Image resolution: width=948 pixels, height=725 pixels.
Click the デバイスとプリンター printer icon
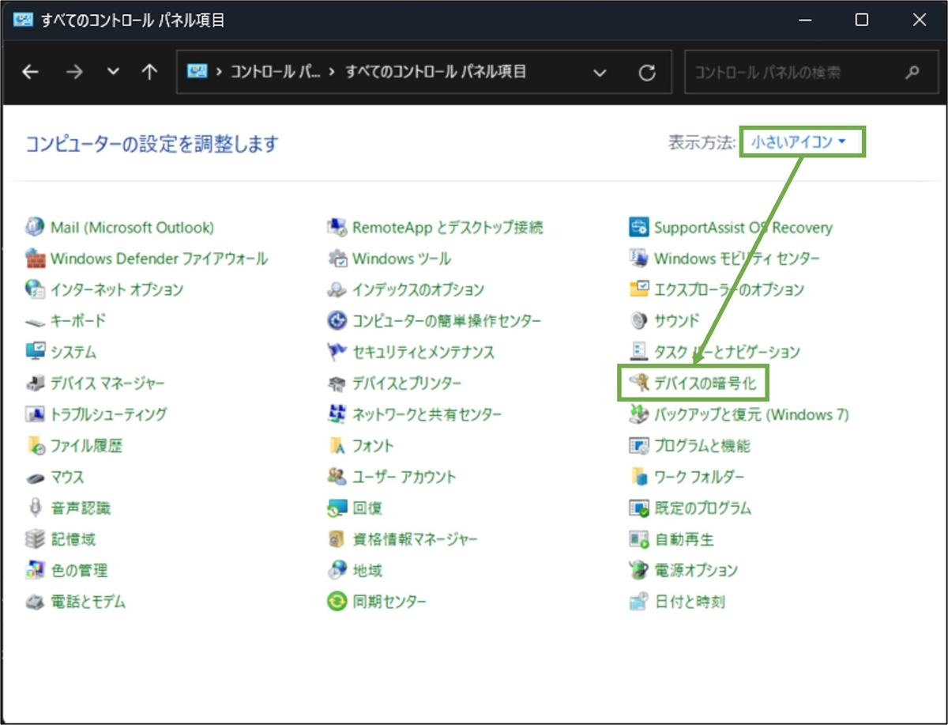[337, 383]
